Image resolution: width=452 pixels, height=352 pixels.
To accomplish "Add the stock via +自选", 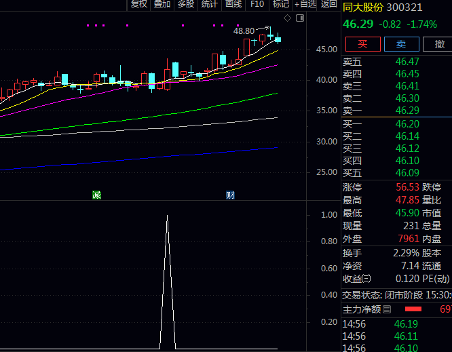I will (x=305, y=4).
